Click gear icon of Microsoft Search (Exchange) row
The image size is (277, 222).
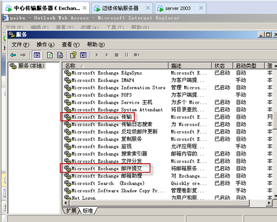tap(67, 183)
